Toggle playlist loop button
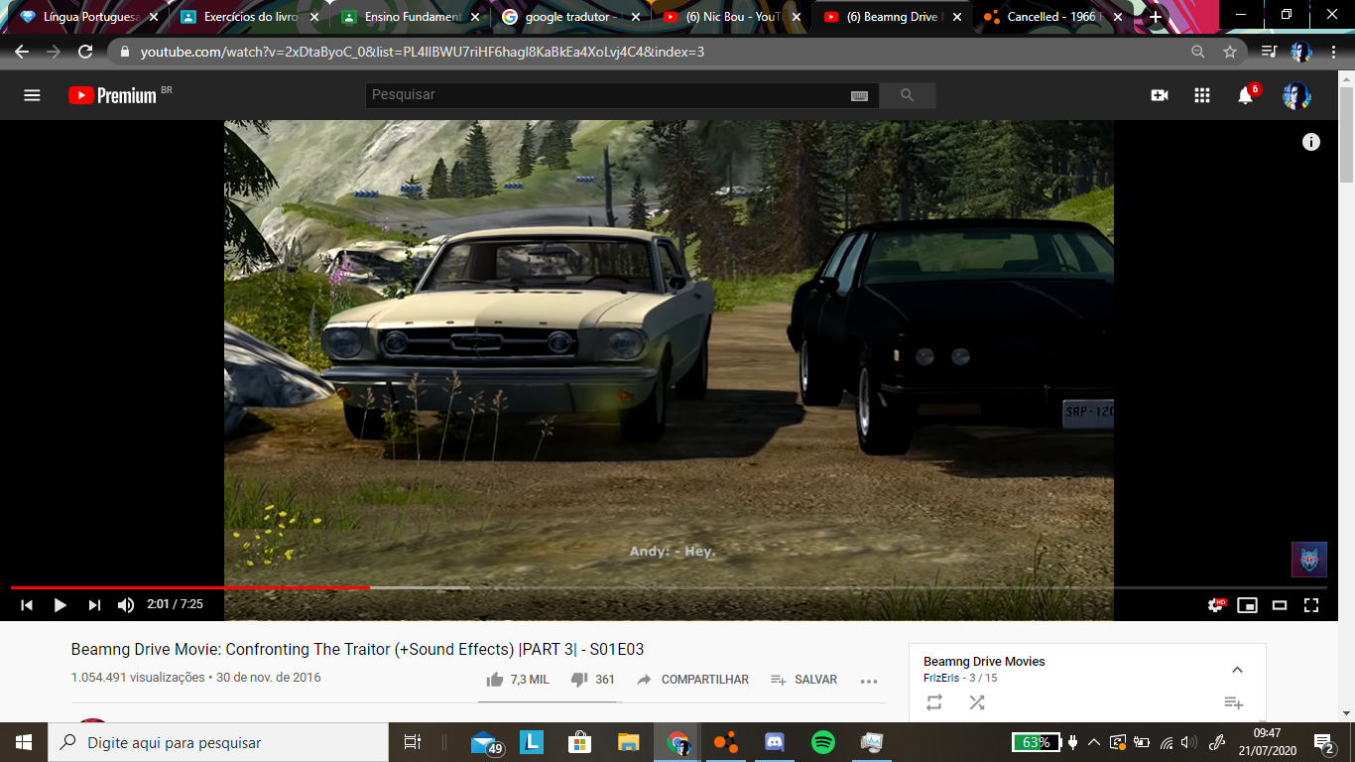Image resolution: width=1355 pixels, height=762 pixels. pyautogui.click(x=934, y=702)
